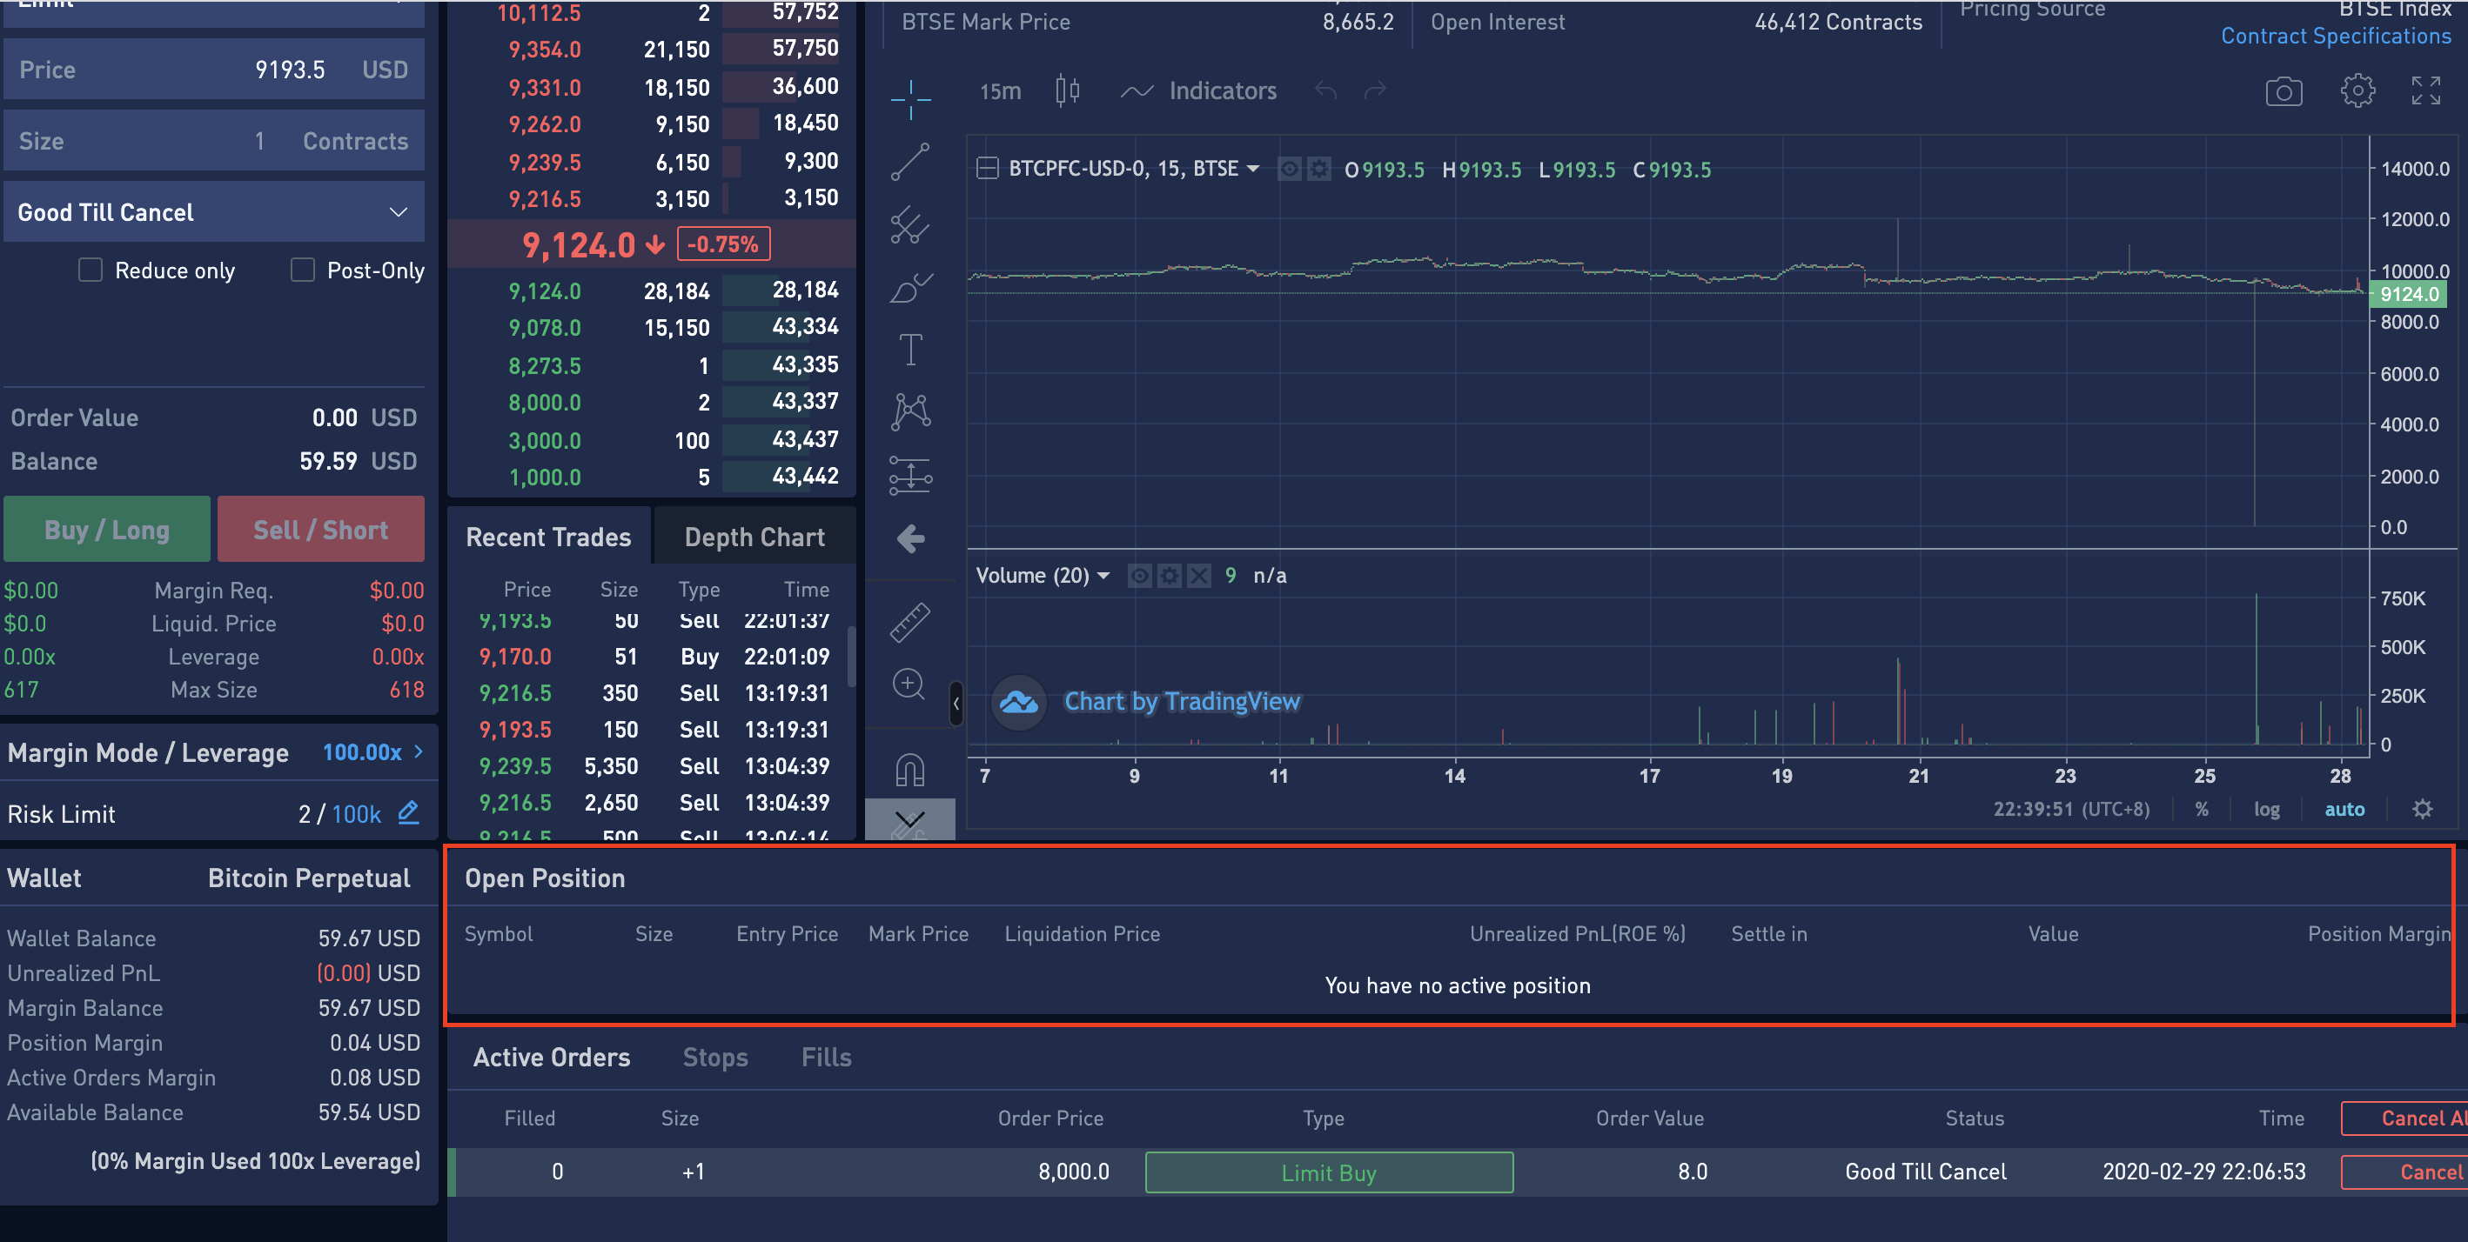Take a chart snapshot with camera icon
2468x1242 pixels.
(x=2284, y=92)
